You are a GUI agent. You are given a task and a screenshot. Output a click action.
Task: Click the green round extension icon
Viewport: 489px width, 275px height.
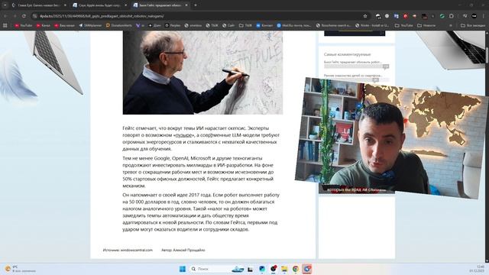pyautogui.click(x=442, y=16)
